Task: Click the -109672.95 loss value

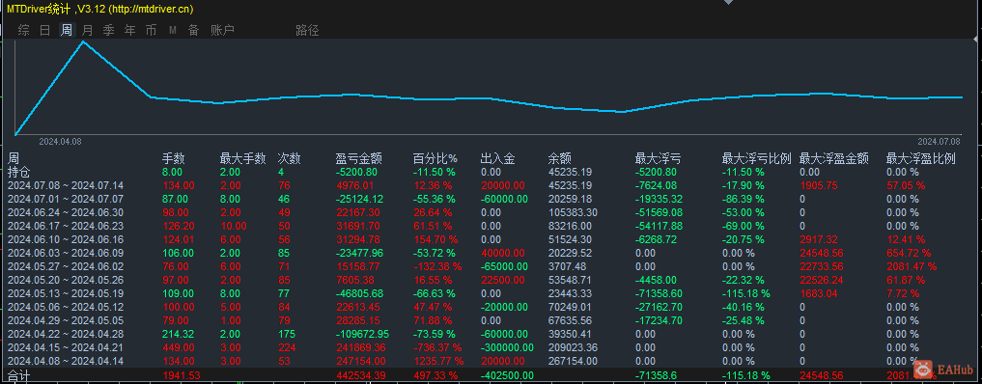Action: pyautogui.click(x=362, y=334)
